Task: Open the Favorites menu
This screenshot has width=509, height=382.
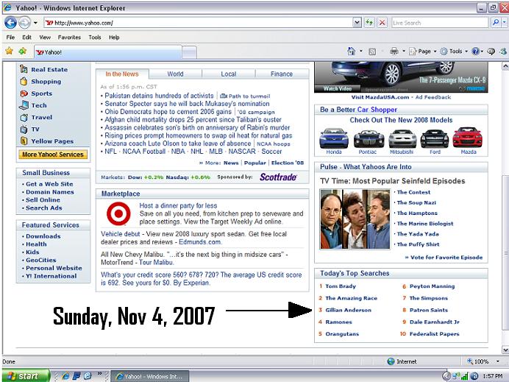Action: 69,38
